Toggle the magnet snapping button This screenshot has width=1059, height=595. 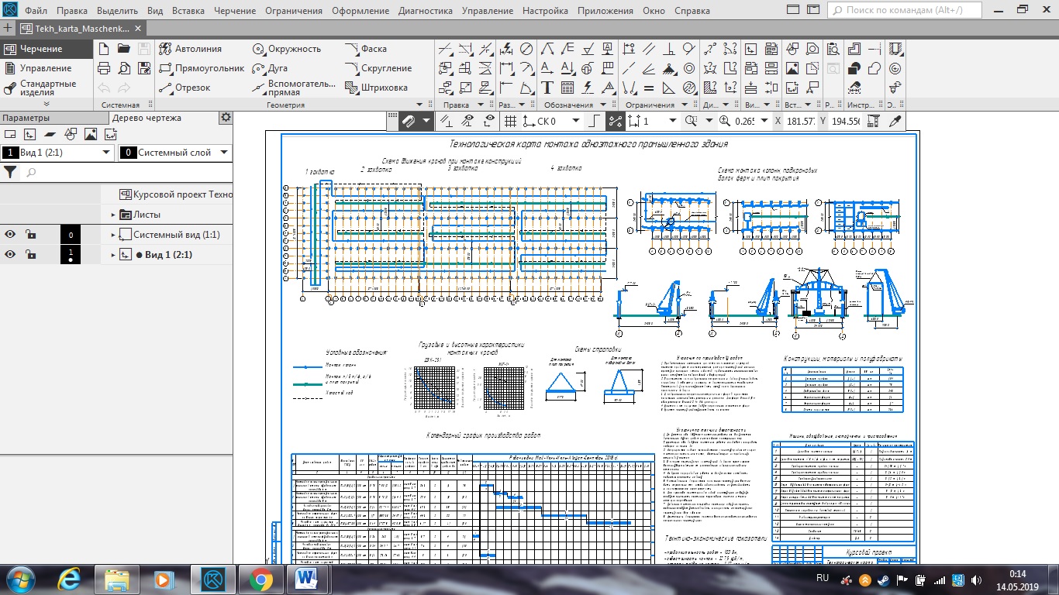coord(409,121)
